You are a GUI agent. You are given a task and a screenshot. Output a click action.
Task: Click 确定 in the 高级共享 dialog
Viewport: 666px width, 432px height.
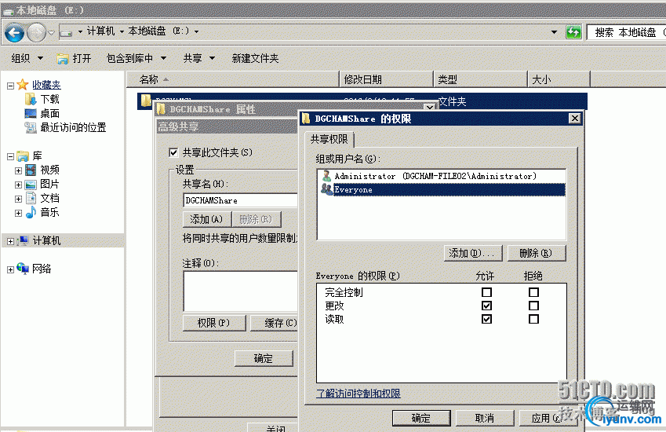pos(264,358)
